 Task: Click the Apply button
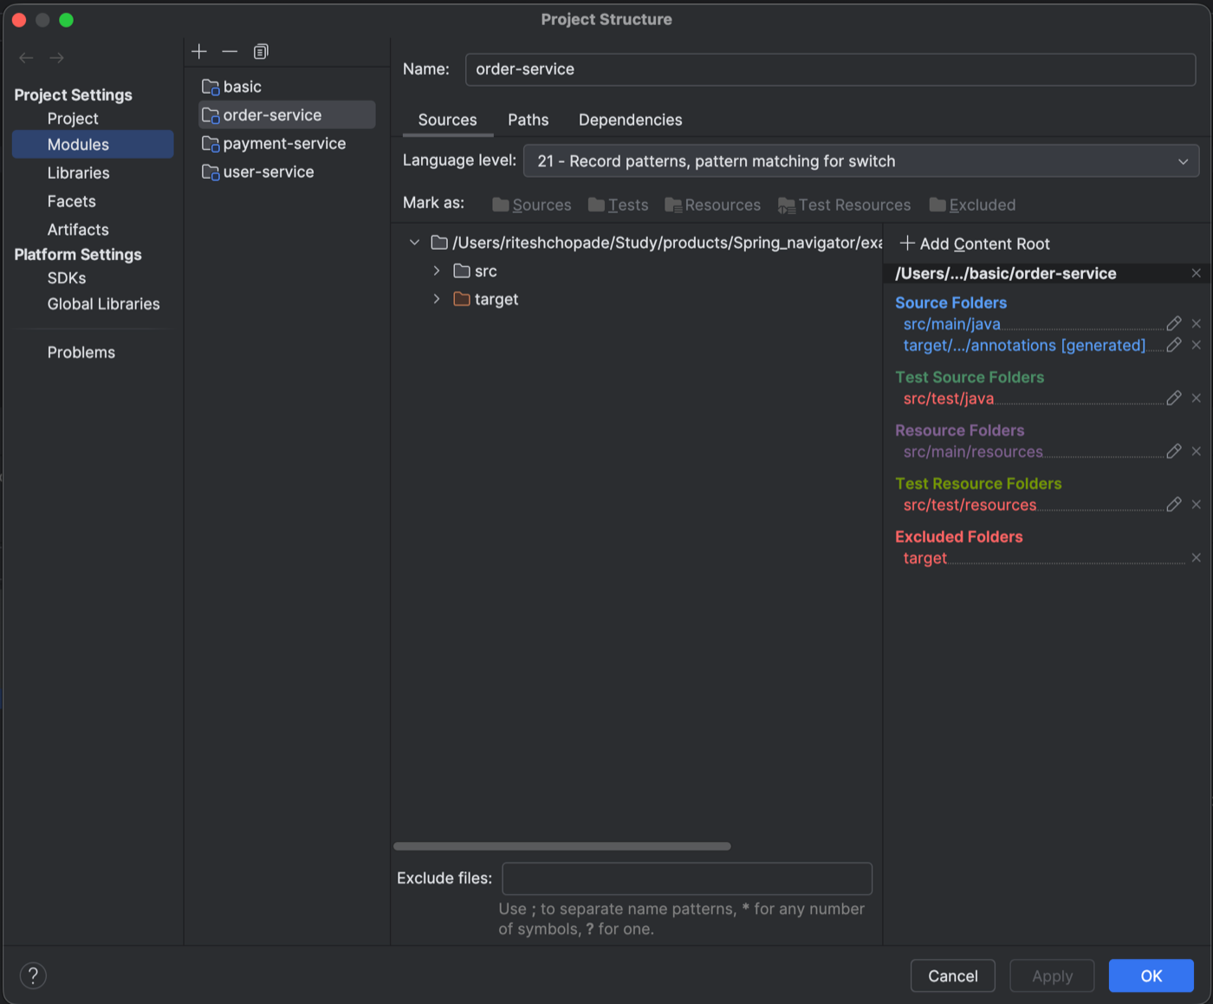tap(1052, 976)
